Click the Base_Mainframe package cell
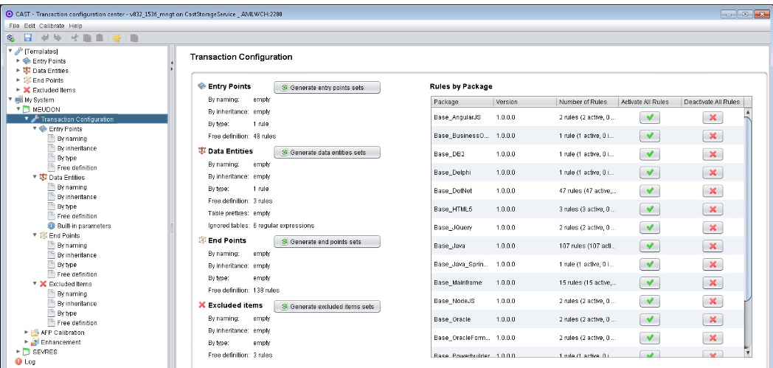The width and height of the screenshot is (773, 368). click(462, 282)
